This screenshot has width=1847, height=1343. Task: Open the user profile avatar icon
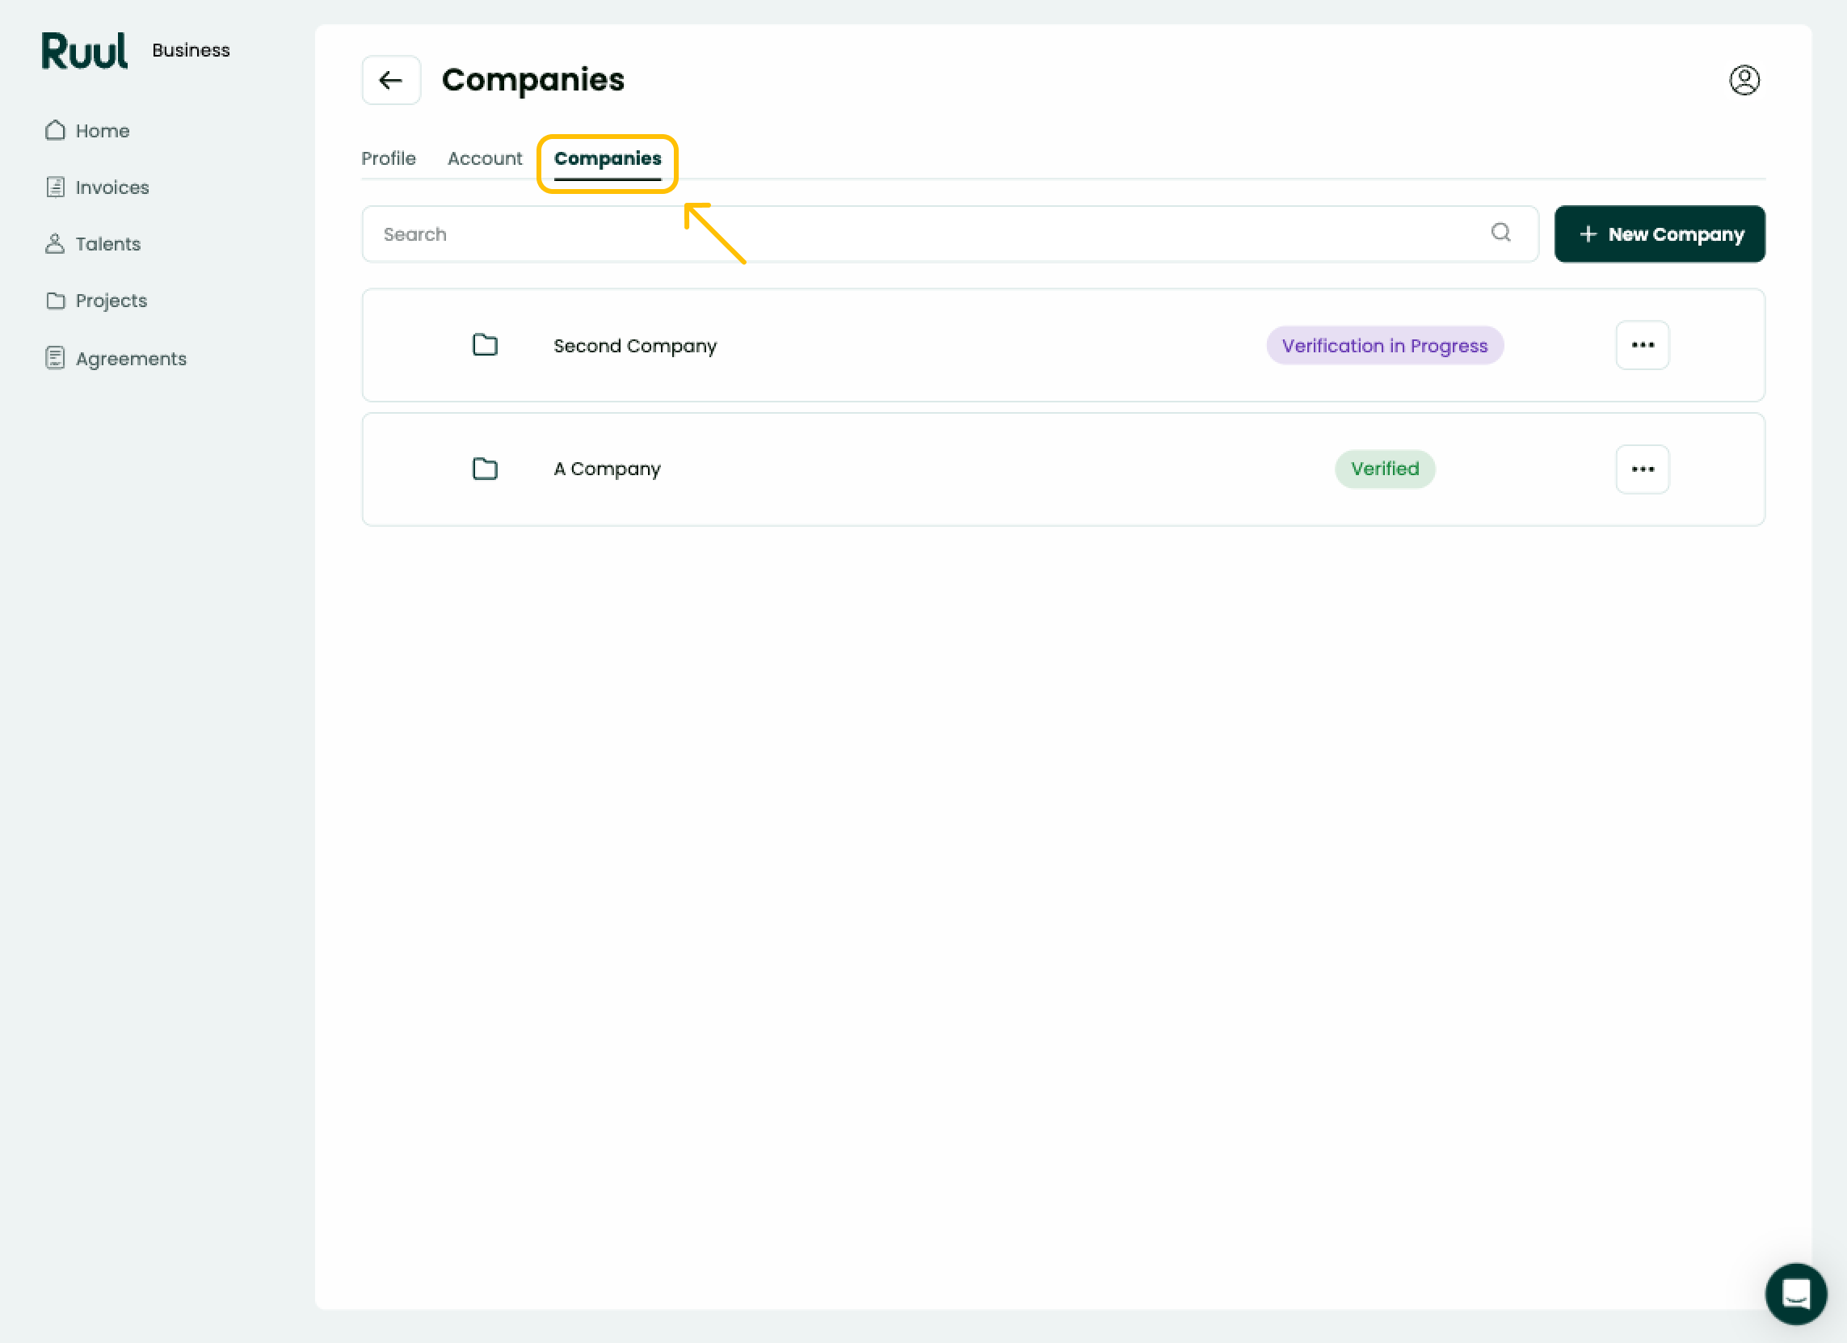pyautogui.click(x=1744, y=80)
